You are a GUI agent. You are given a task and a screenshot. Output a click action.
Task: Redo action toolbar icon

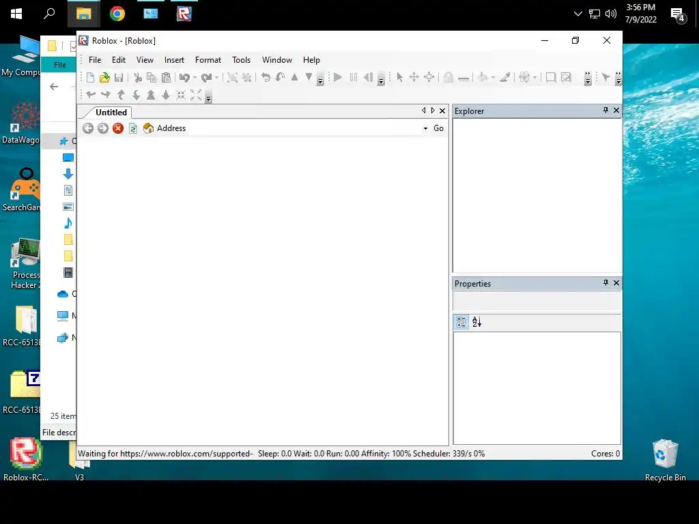pos(206,78)
